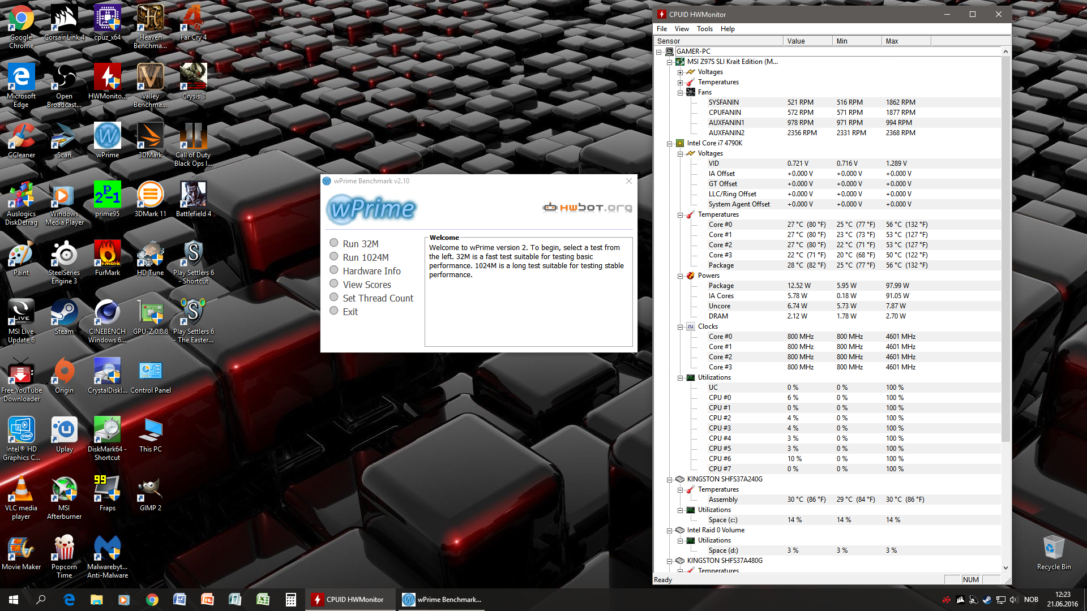Select the View Scores radio option
The width and height of the screenshot is (1087, 611).
334,284
